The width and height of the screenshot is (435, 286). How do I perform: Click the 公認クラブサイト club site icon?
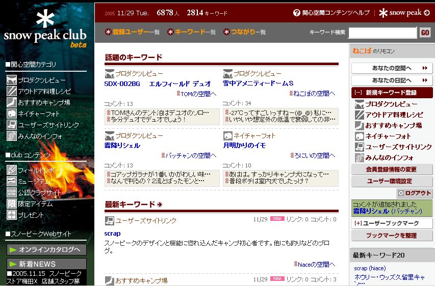12,192
